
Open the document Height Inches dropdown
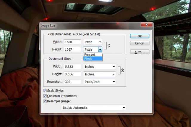pos(100,74)
